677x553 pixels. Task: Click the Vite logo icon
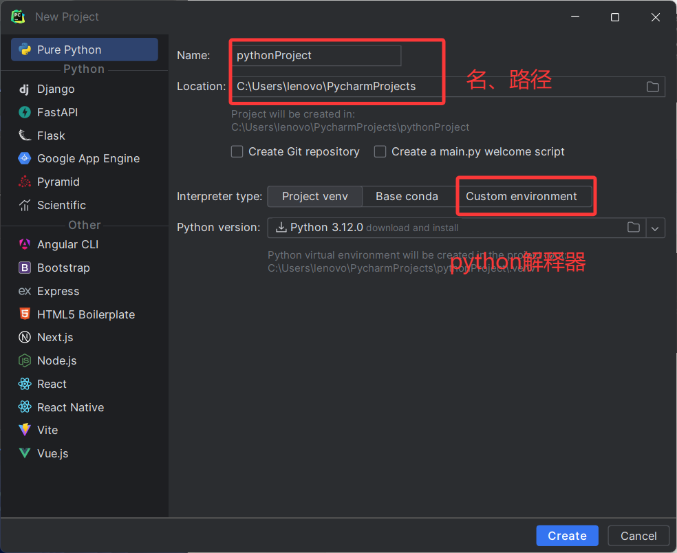[25, 430]
